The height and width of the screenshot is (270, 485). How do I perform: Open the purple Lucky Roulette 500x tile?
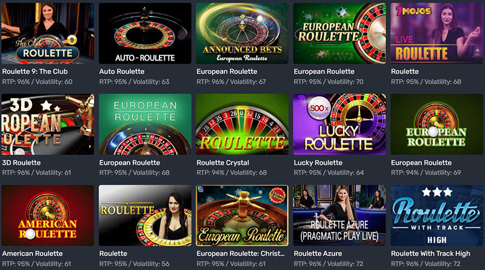[339, 124]
